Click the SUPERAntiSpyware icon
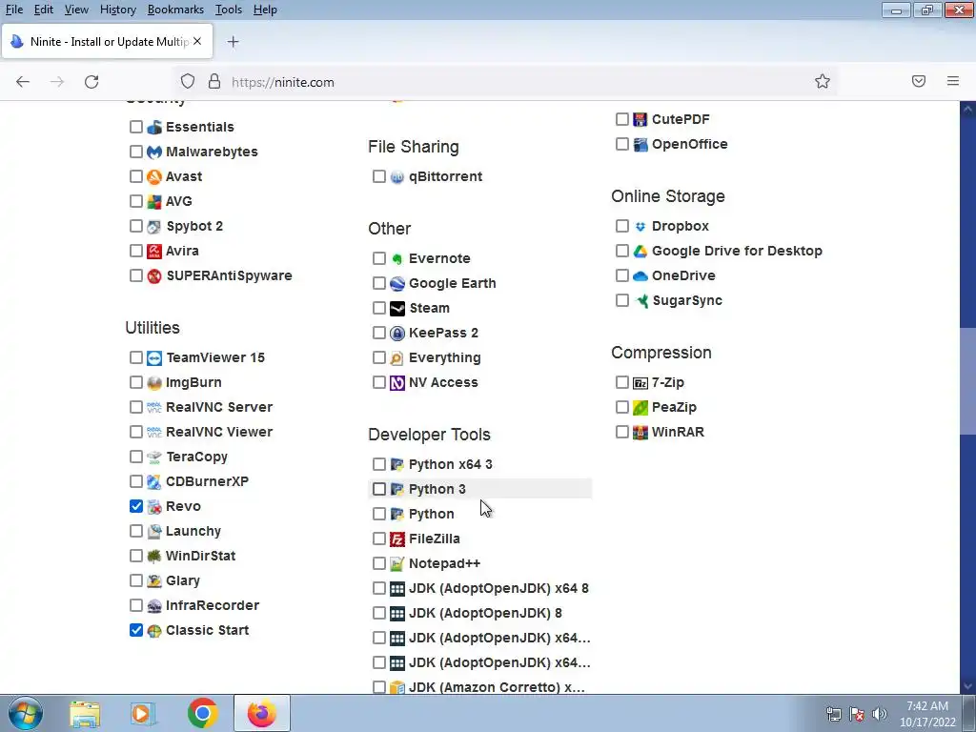The image size is (976, 732). pos(153,276)
